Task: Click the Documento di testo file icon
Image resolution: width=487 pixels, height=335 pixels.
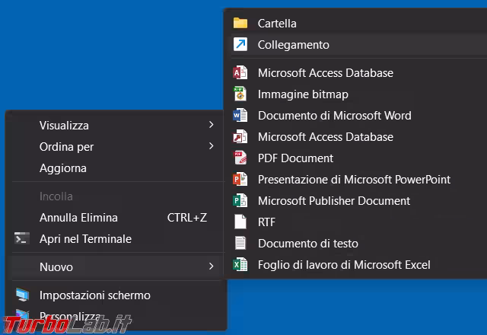Action: 240,244
